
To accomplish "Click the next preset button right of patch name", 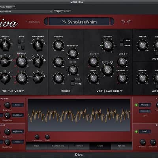I will [112, 22].
